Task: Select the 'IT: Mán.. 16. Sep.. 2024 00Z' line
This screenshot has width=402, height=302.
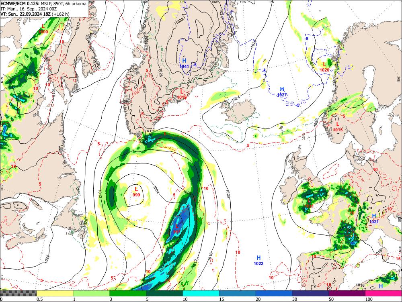Action: pyautogui.click(x=28, y=9)
